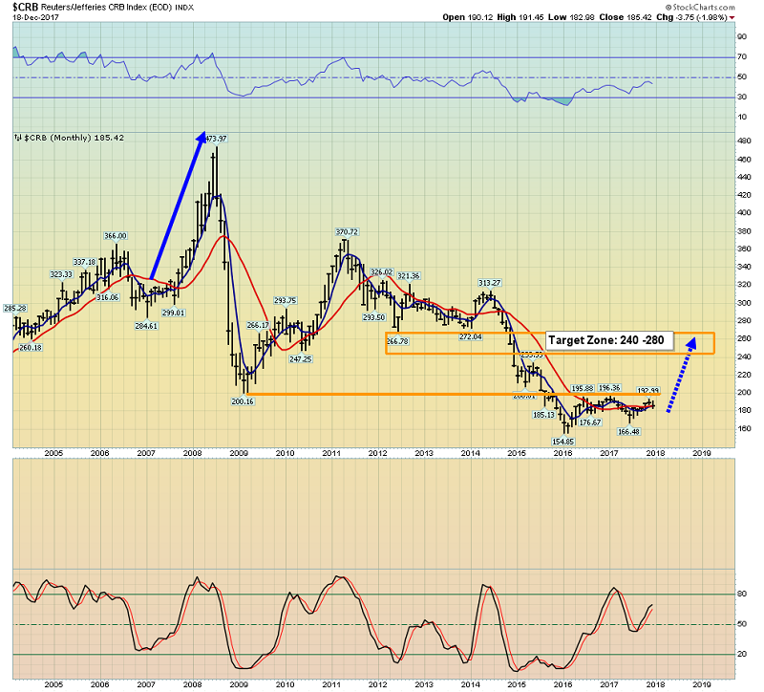Click year 2016 under the main price chart
This screenshot has height=692, width=764.
[x=562, y=453]
